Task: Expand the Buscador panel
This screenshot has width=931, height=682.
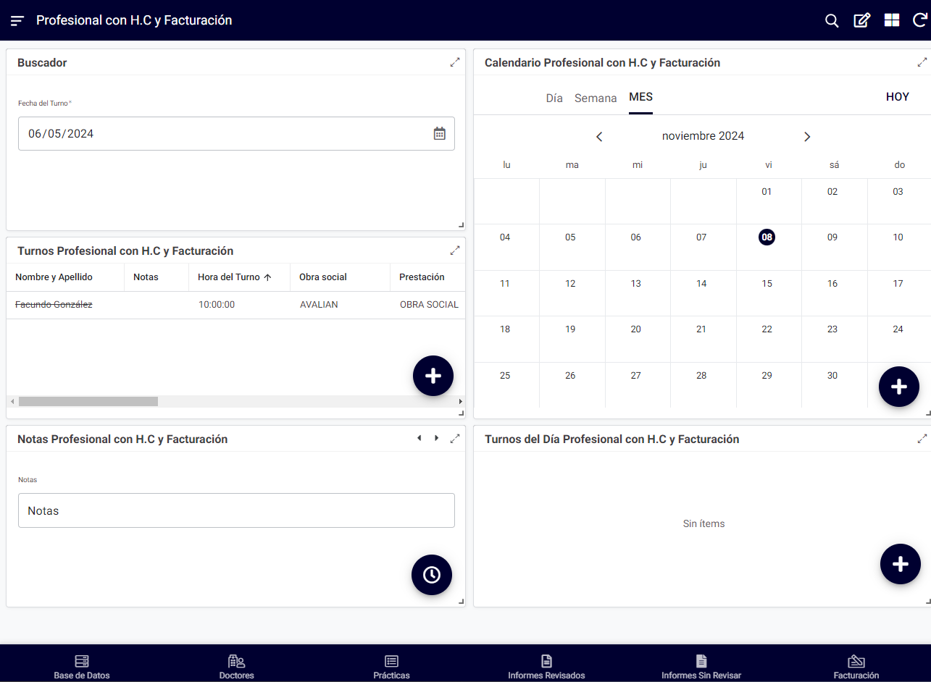Action: [x=455, y=62]
